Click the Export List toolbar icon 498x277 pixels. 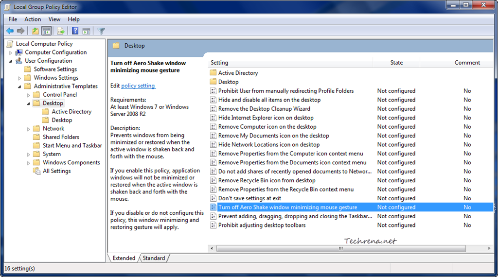click(60, 31)
